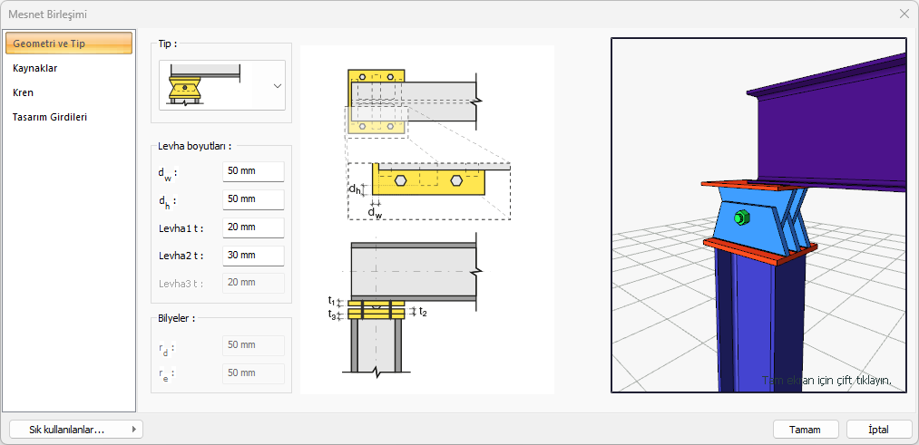This screenshot has height=445, width=919.
Task: Close the Mesnet Birleşimi dialog
Action: (904, 15)
